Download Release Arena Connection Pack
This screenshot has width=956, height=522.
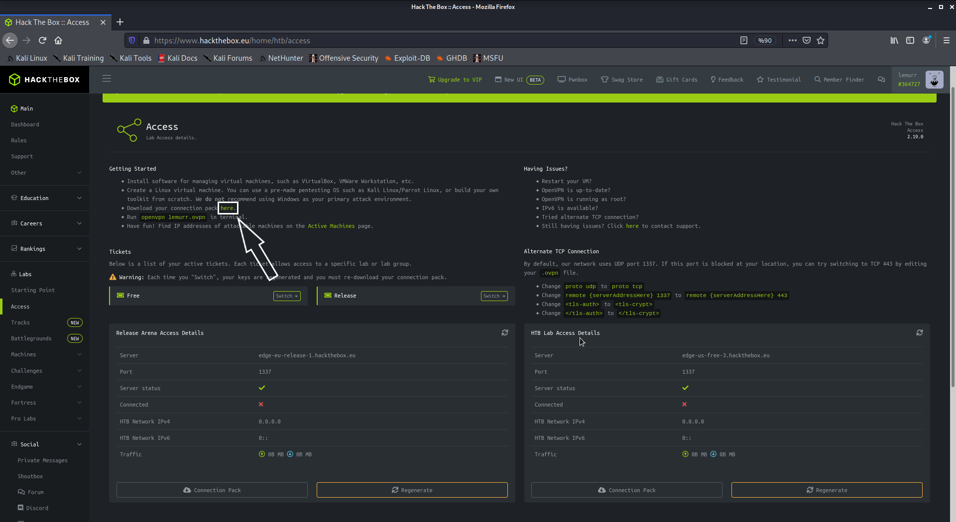pos(212,490)
